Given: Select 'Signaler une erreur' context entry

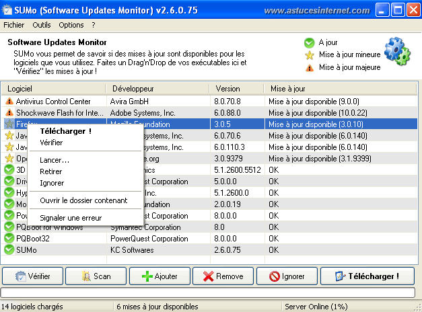Looking at the screenshot, I should click(71, 218).
